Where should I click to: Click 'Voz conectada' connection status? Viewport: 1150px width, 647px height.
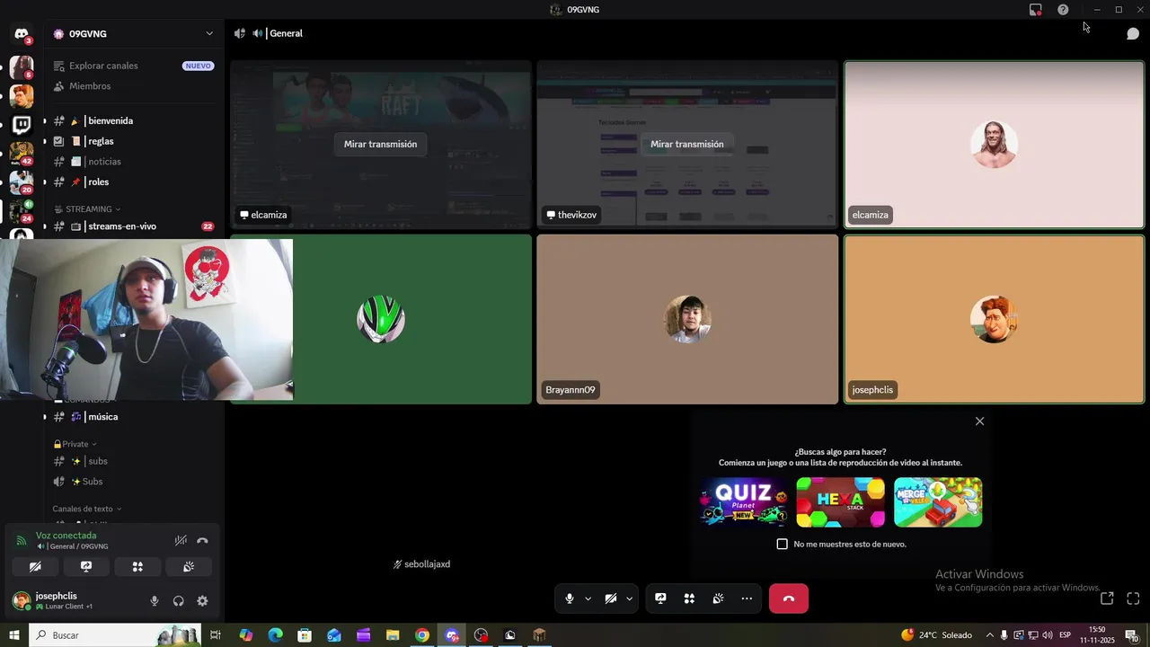[x=66, y=536]
